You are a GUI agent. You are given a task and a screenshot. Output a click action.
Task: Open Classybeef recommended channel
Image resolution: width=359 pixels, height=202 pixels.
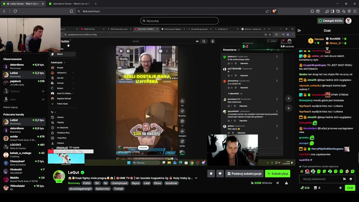point(24,163)
